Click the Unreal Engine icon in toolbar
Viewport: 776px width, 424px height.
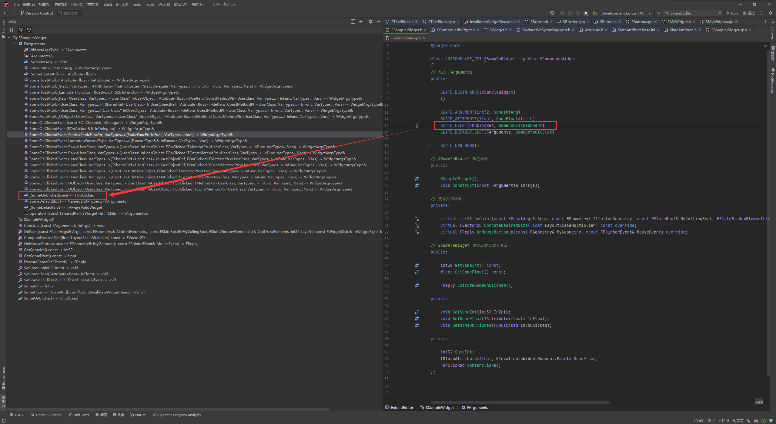[x=586, y=13]
